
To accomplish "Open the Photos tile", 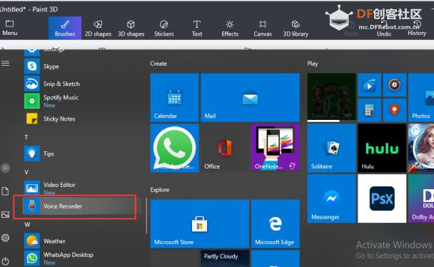I will point(421,97).
